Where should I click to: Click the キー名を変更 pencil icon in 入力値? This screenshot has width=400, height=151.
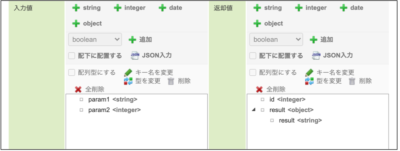click(x=128, y=73)
